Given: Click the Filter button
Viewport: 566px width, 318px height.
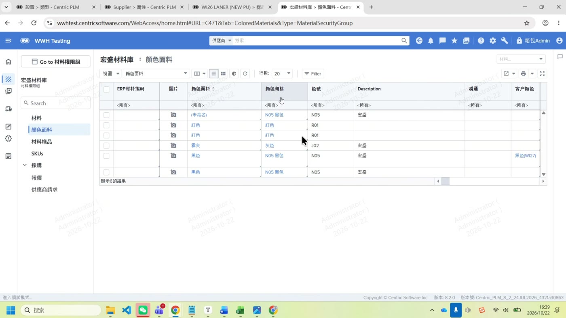Looking at the screenshot, I should [313, 73].
